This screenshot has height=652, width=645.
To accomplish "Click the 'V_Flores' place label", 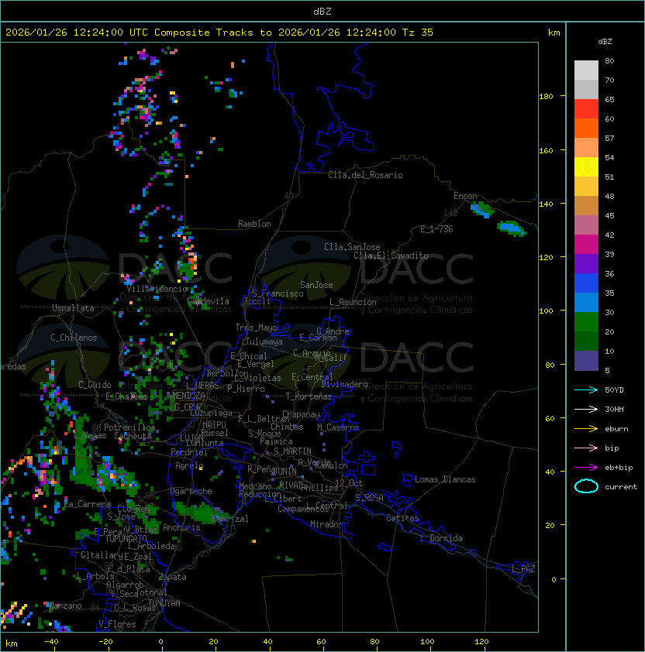I will [117, 624].
